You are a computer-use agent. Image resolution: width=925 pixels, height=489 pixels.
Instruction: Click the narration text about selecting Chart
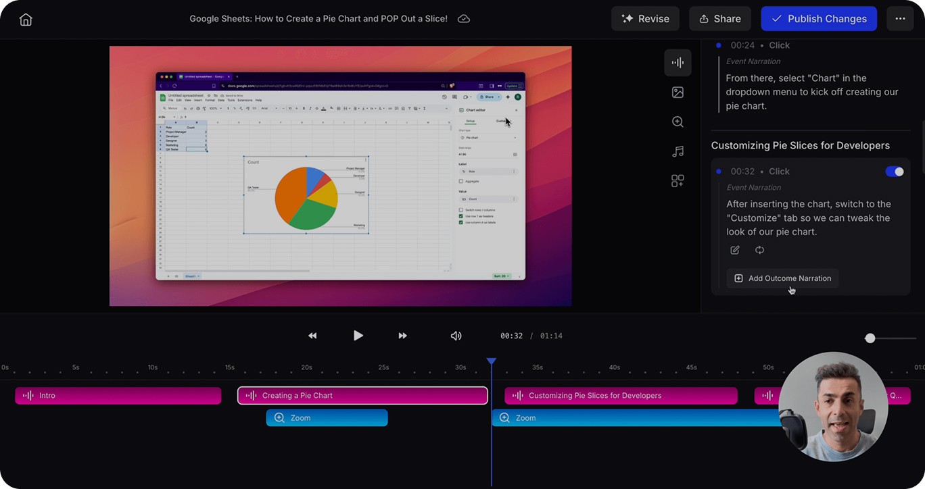pos(811,92)
